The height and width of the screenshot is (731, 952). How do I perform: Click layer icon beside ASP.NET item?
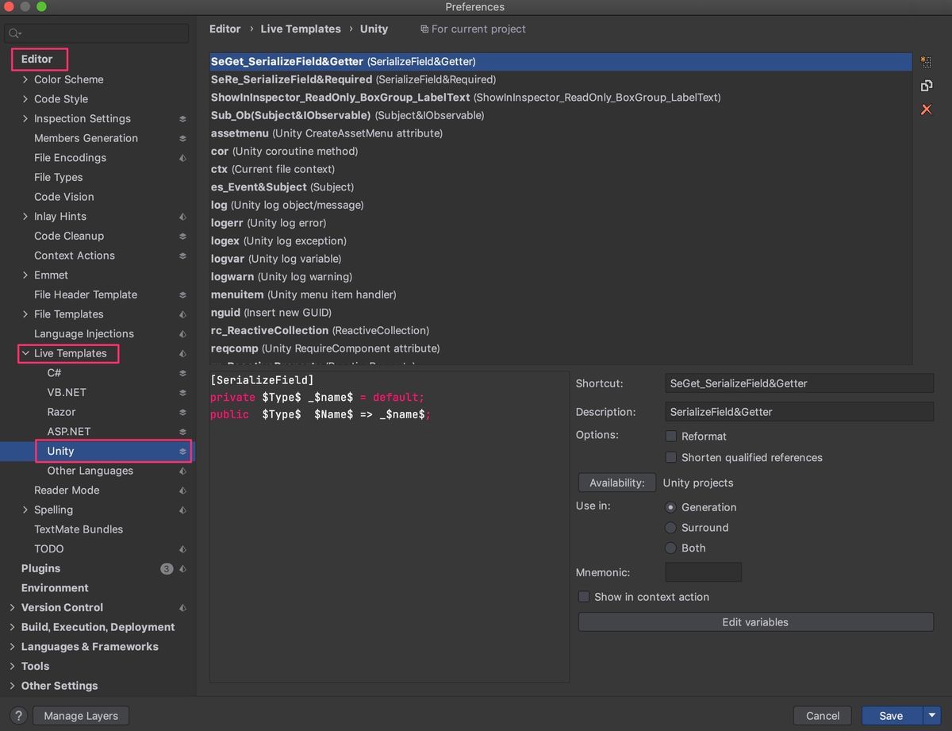coord(182,432)
